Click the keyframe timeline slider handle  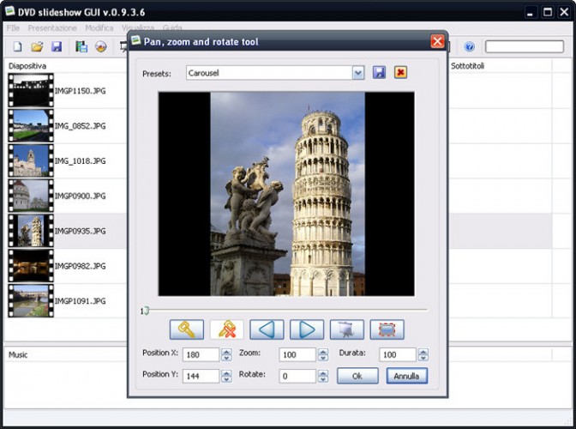coord(146,311)
